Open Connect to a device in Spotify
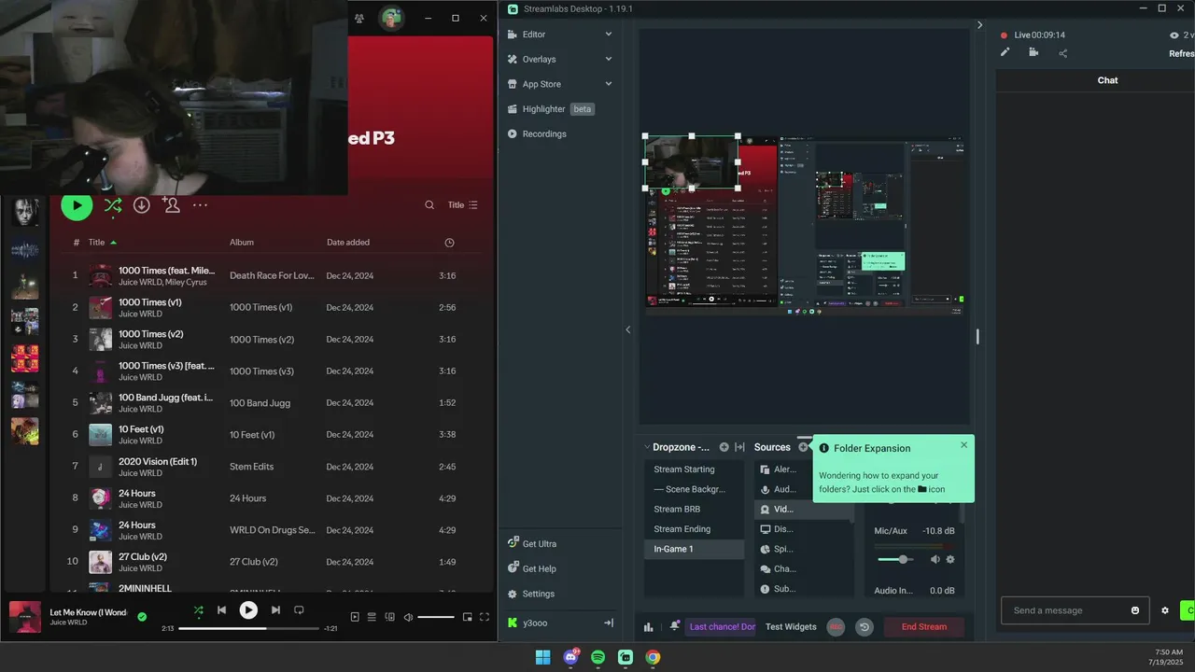The height and width of the screenshot is (672, 1195). (x=389, y=617)
